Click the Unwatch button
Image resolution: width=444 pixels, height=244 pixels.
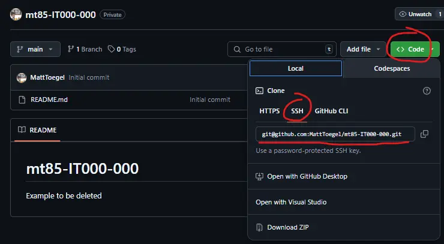point(419,14)
